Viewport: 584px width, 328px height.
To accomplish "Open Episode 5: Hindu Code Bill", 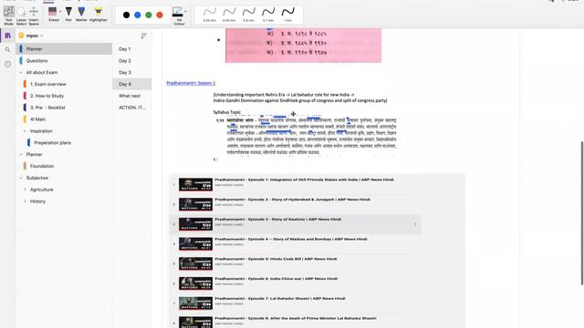I will [276, 259].
